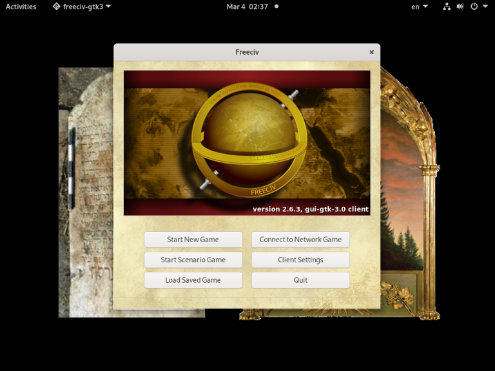
Task: Click the network status icon
Action: click(x=447, y=6)
